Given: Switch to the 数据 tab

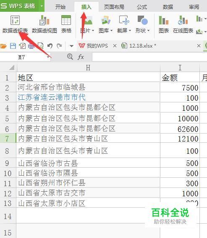Looking at the screenshot, I should click(168, 7).
